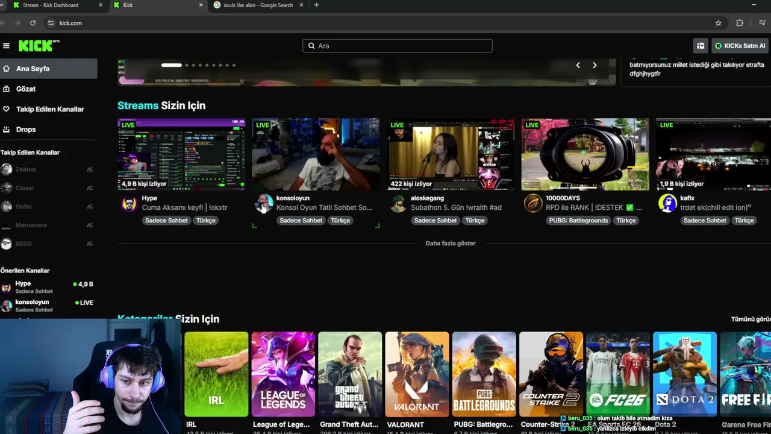Click the Türkçe tag under aloskegang stream

(475, 221)
